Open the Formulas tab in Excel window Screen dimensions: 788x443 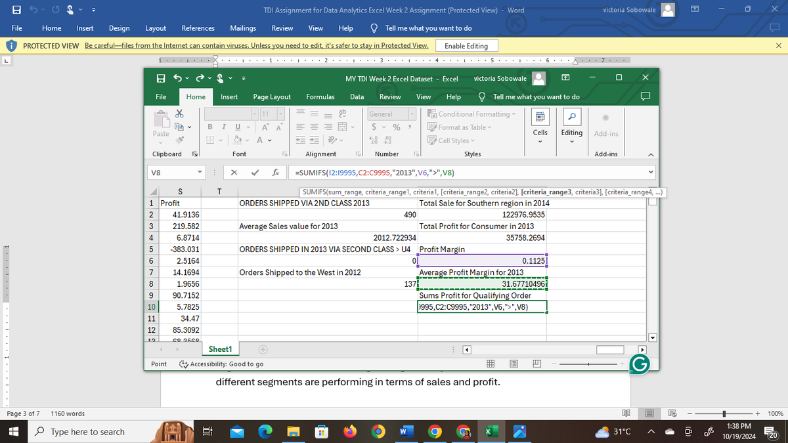[320, 96]
